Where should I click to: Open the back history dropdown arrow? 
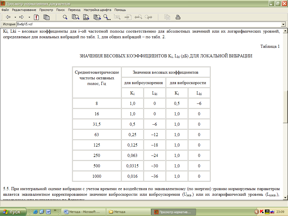pyautogui.click(x=15, y=17)
